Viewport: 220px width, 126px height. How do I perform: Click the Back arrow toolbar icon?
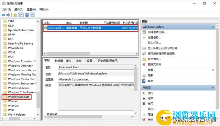[x=3, y=15]
